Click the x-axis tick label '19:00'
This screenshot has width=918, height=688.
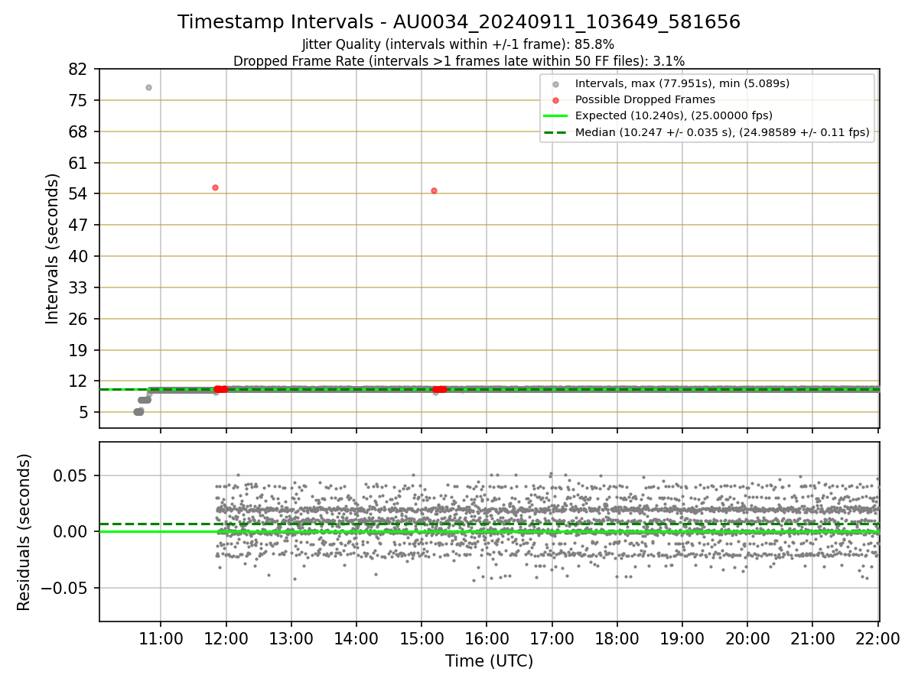(682, 638)
